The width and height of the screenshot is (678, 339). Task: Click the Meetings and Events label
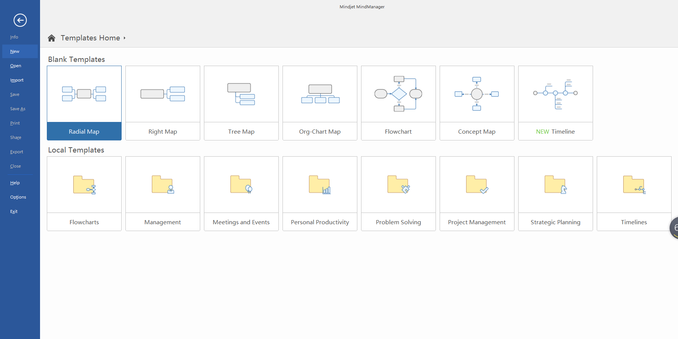pyautogui.click(x=241, y=222)
